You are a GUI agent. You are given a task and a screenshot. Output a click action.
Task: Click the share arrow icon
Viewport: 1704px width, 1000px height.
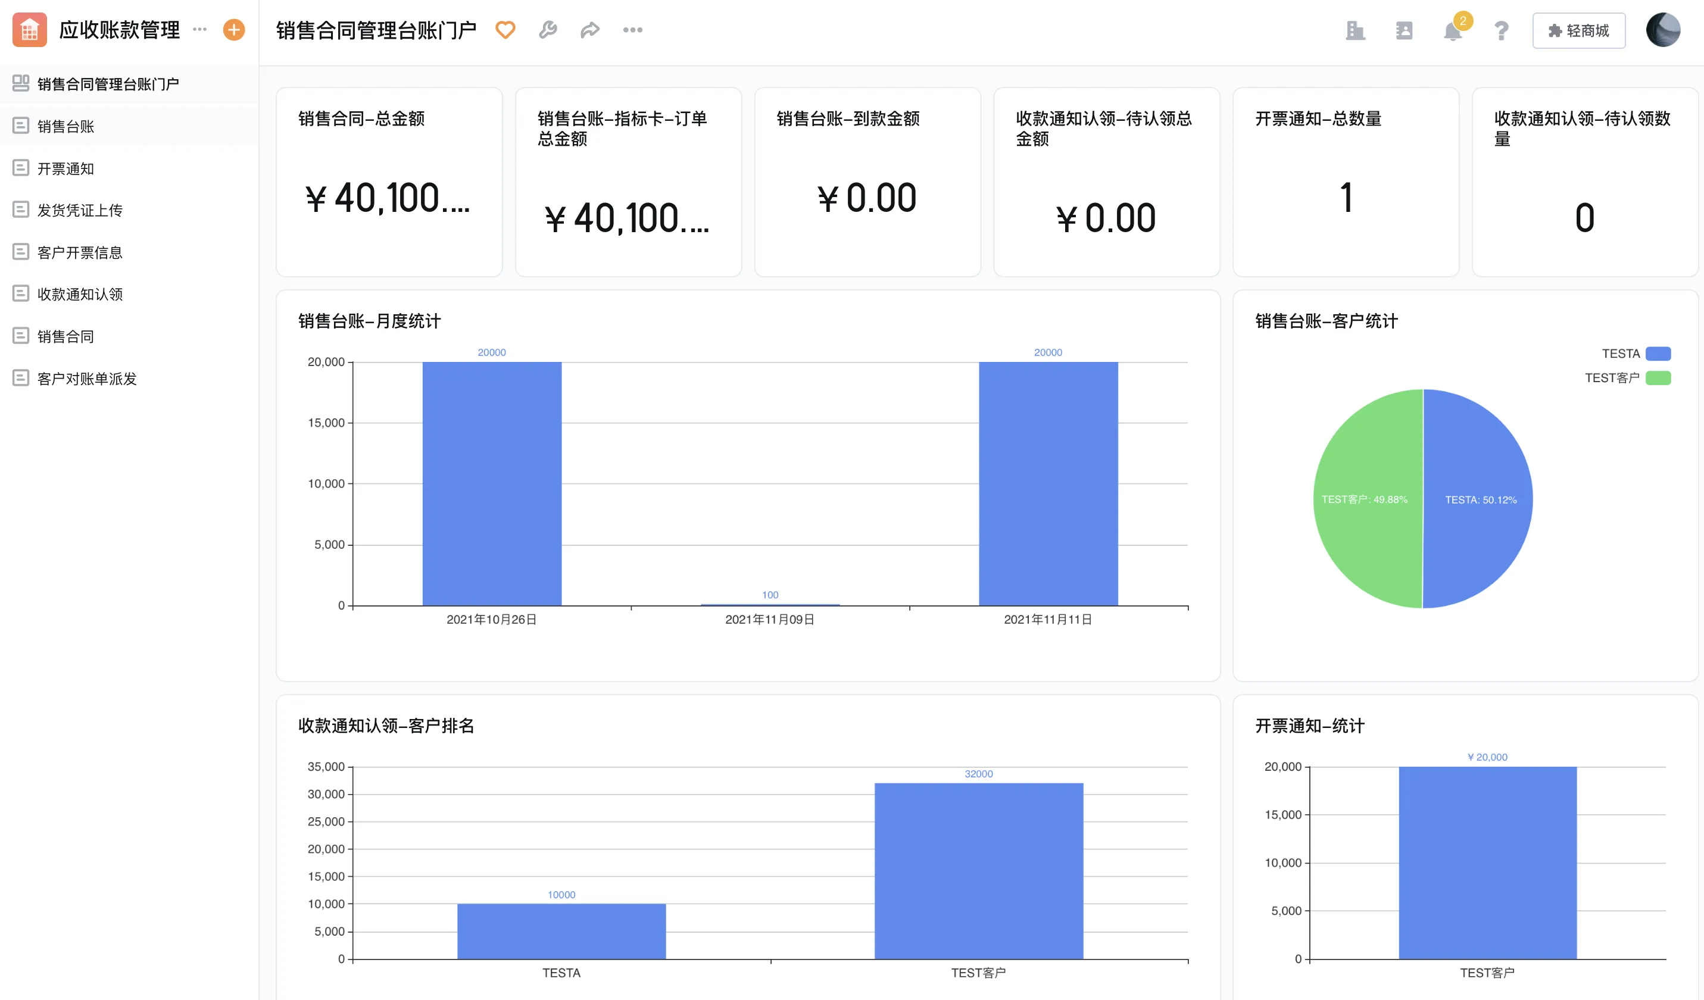pyautogui.click(x=589, y=30)
